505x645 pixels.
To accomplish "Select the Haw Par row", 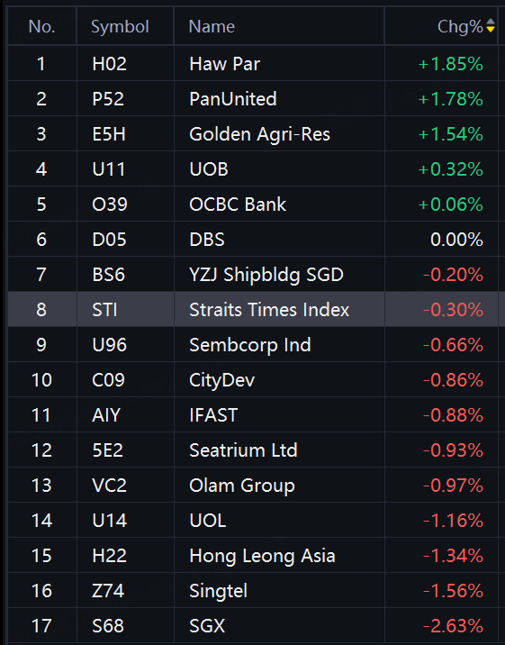I will click(x=253, y=63).
